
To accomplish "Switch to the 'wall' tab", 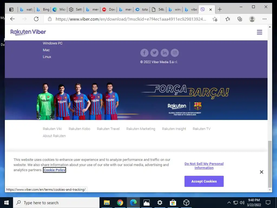I will 27,9.
